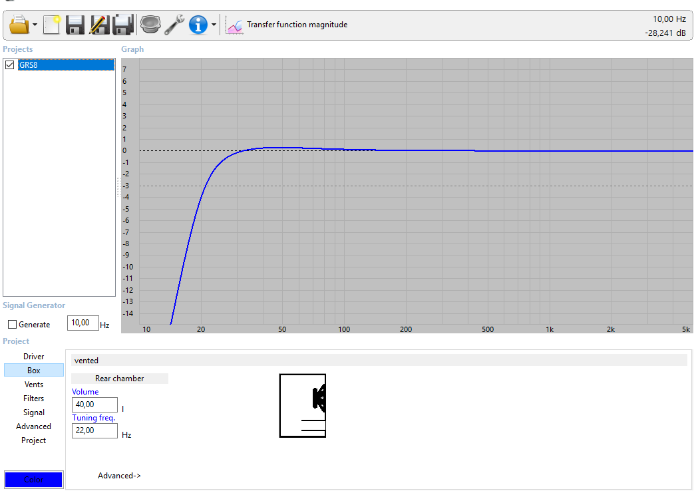Open driver database speaker icon
Image resolution: width=696 pixels, height=493 pixels.
pos(150,25)
